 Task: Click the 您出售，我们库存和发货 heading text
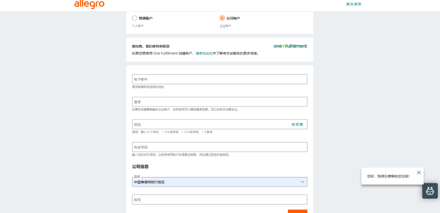[x=151, y=46]
